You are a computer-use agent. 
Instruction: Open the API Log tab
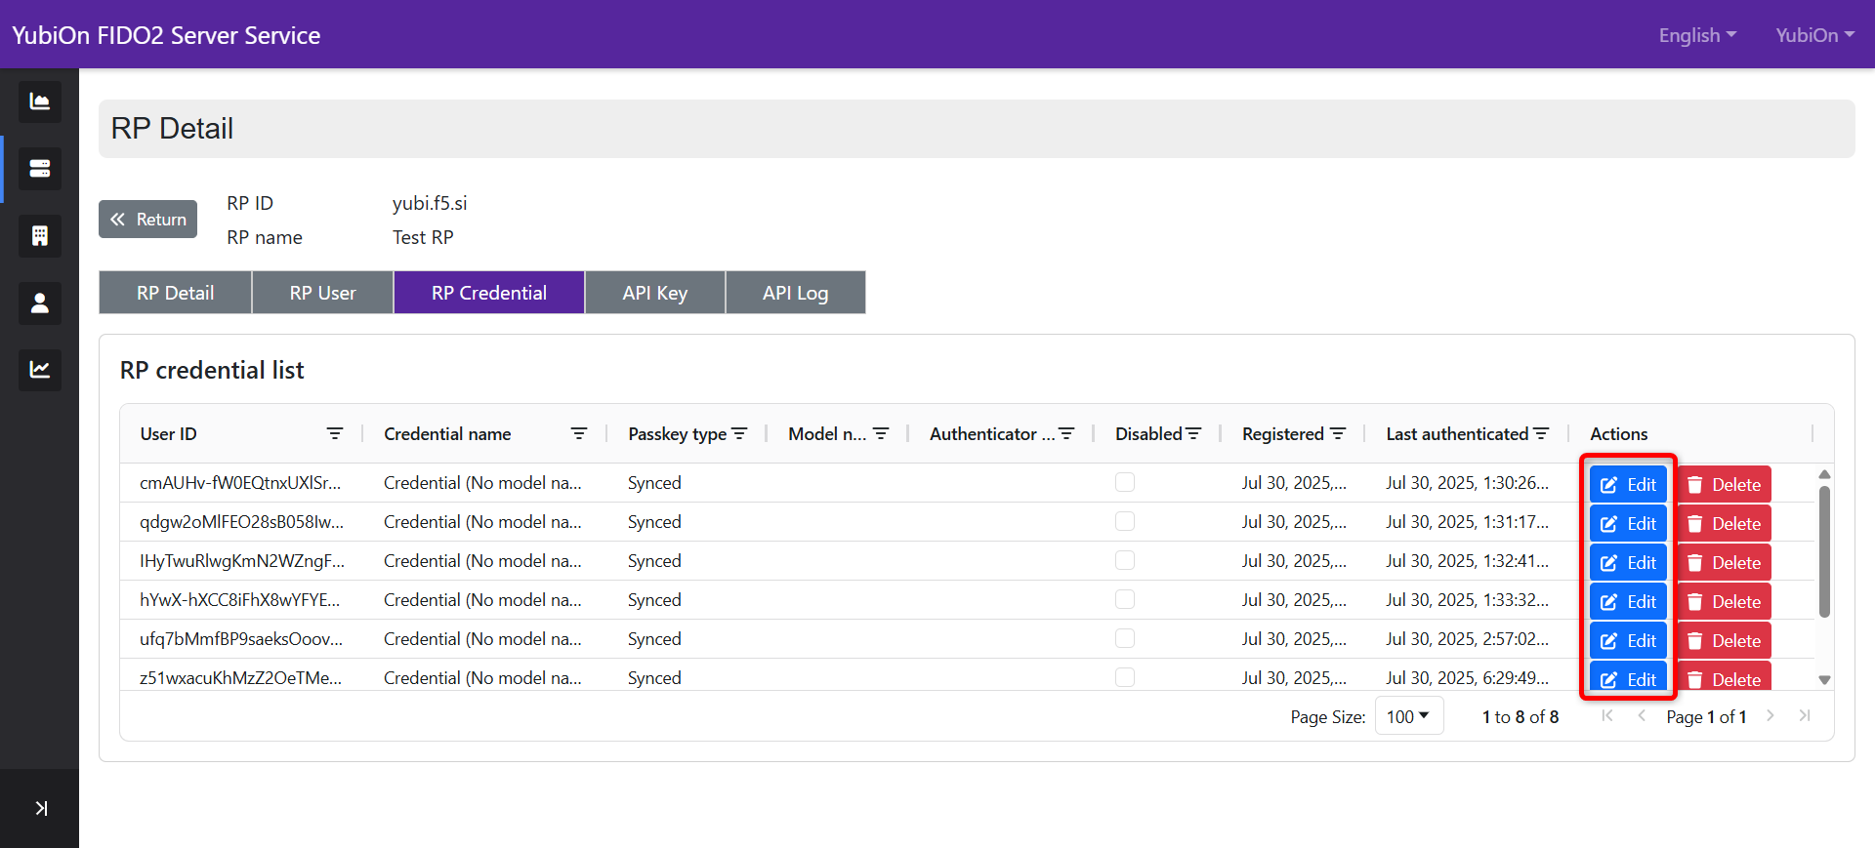pos(796,293)
